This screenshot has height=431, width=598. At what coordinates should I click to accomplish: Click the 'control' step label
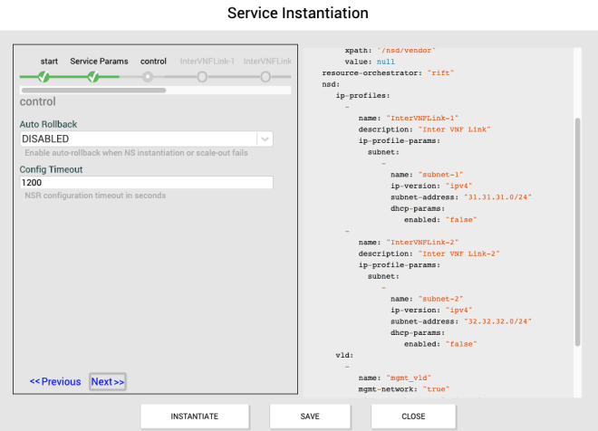(153, 62)
